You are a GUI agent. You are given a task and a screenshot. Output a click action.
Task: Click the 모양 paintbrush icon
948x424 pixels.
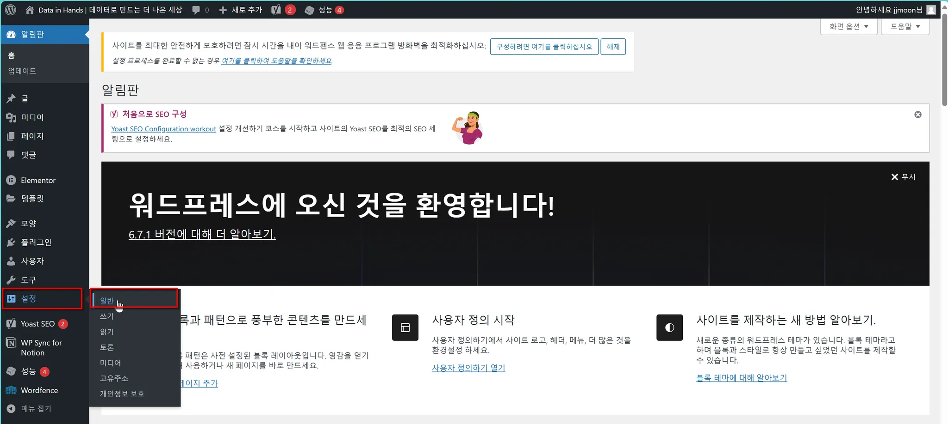pyautogui.click(x=11, y=224)
